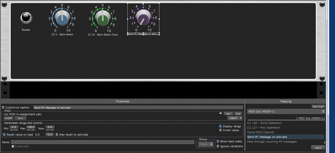Click the Open plugin button
Viewport: 335px width, 153px height.
[x=318, y=106]
